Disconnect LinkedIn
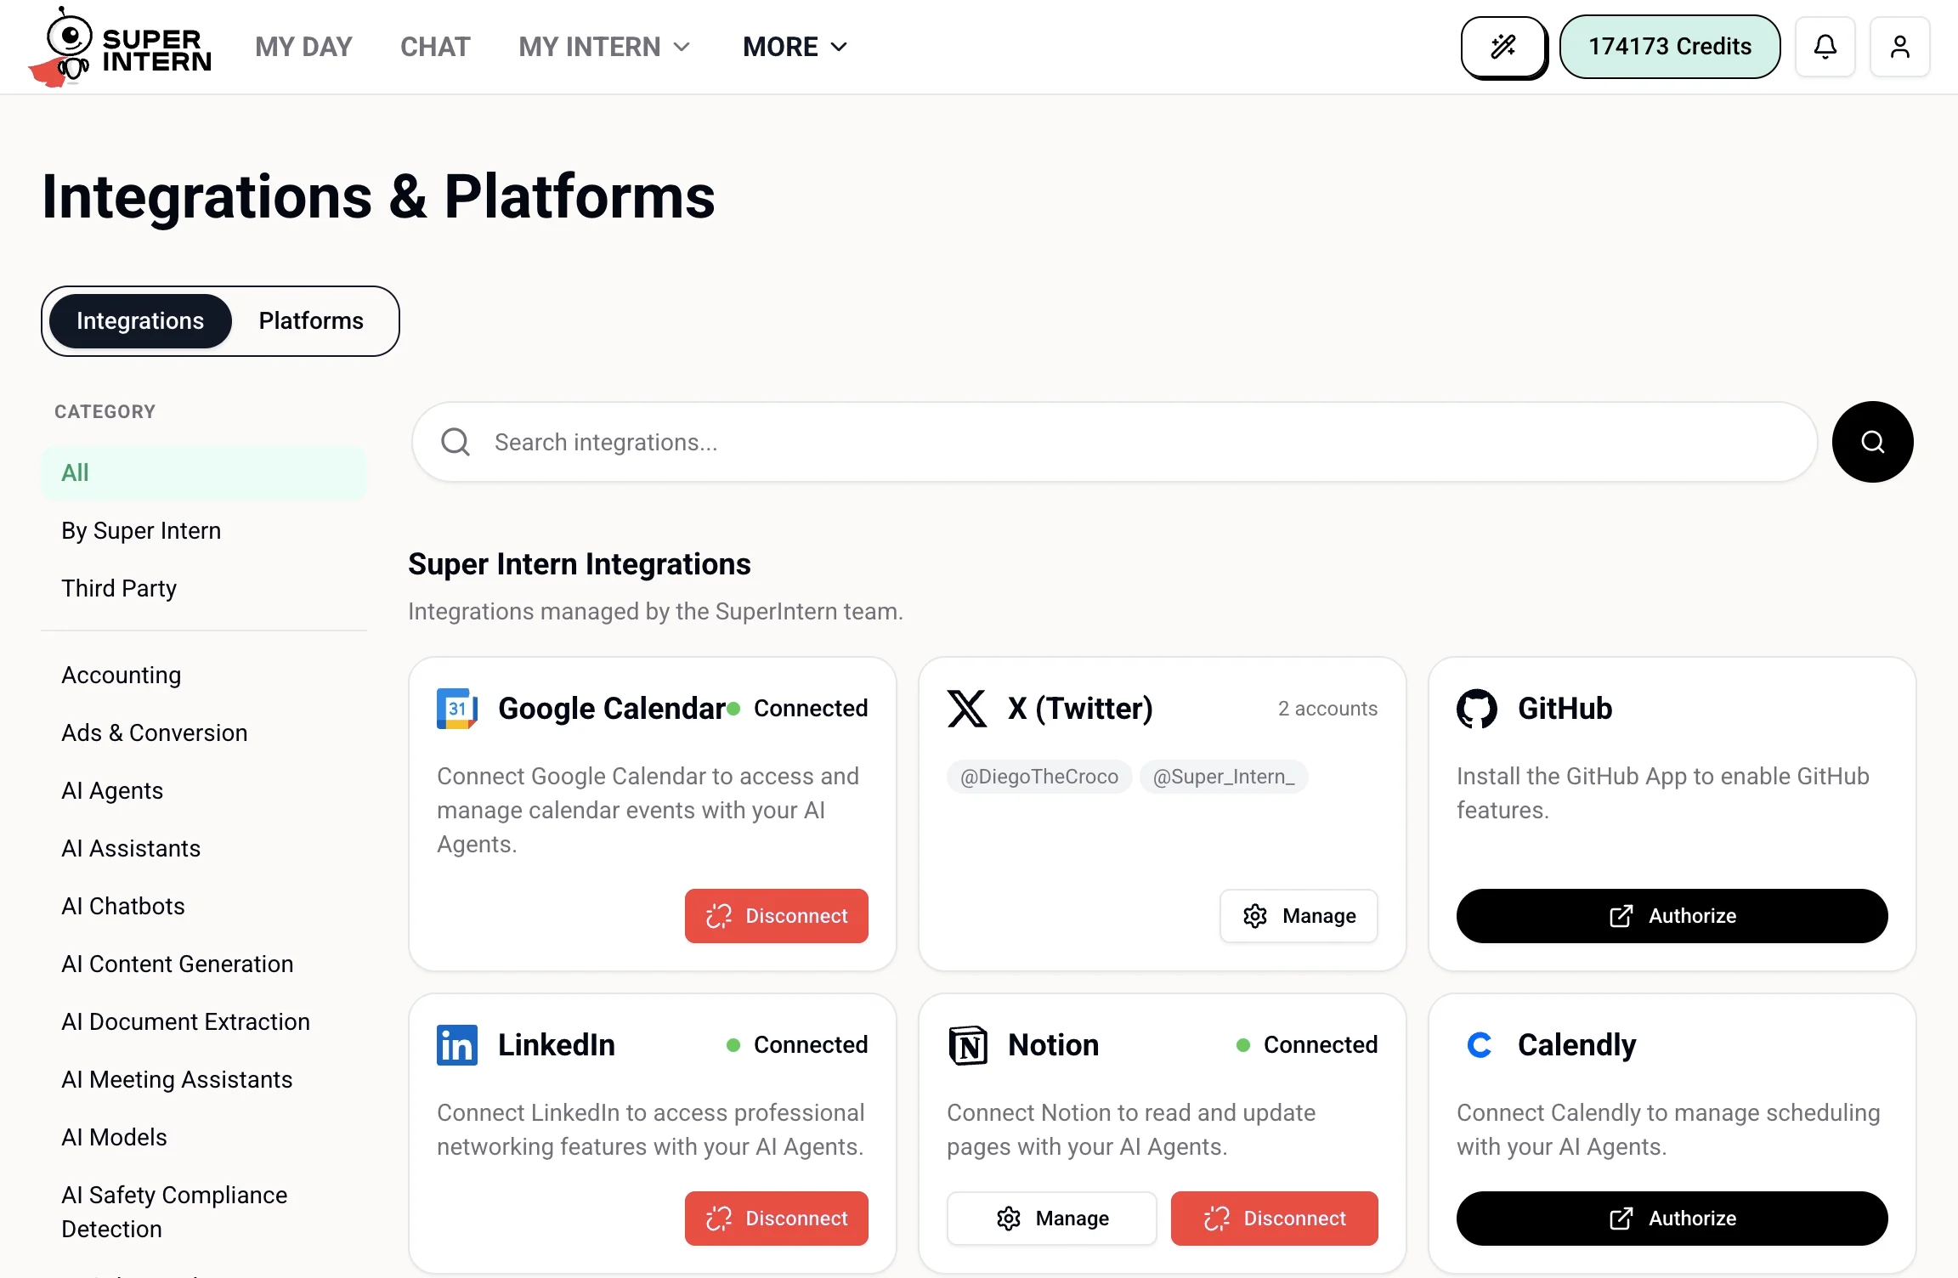Viewport: 1958px width, 1278px height. [777, 1219]
